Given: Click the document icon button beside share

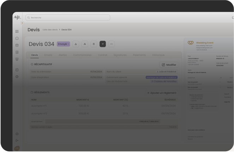Looking at the screenshot, I should coord(94,44).
